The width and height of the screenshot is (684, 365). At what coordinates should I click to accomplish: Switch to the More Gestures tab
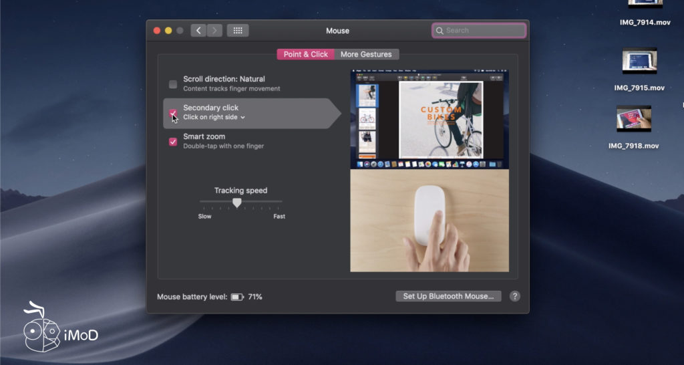coord(367,55)
